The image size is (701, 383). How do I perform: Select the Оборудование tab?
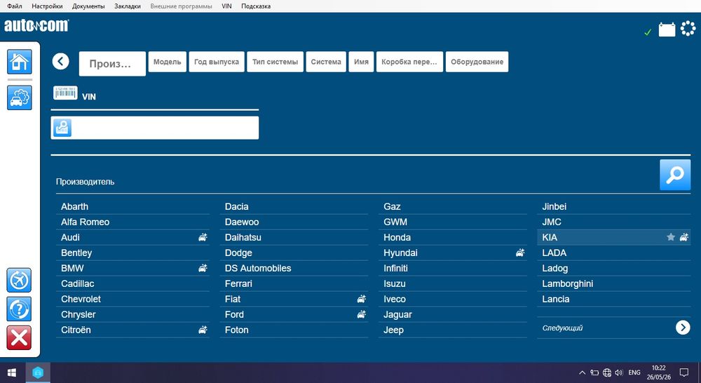point(477,62)
